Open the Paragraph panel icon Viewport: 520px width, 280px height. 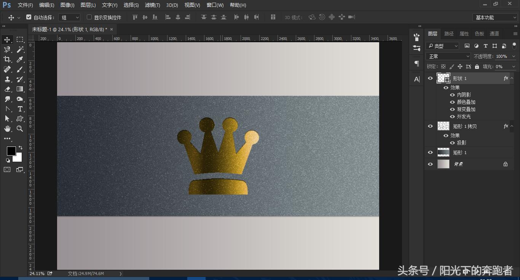pos(417,64)
